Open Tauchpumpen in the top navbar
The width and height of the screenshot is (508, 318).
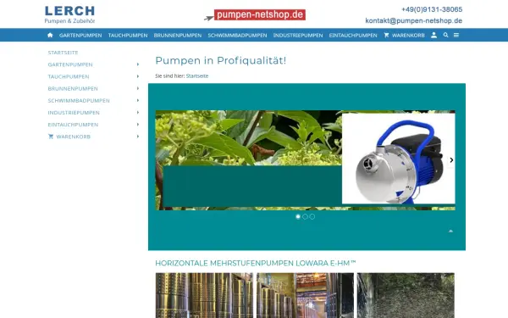pos(128,35)
